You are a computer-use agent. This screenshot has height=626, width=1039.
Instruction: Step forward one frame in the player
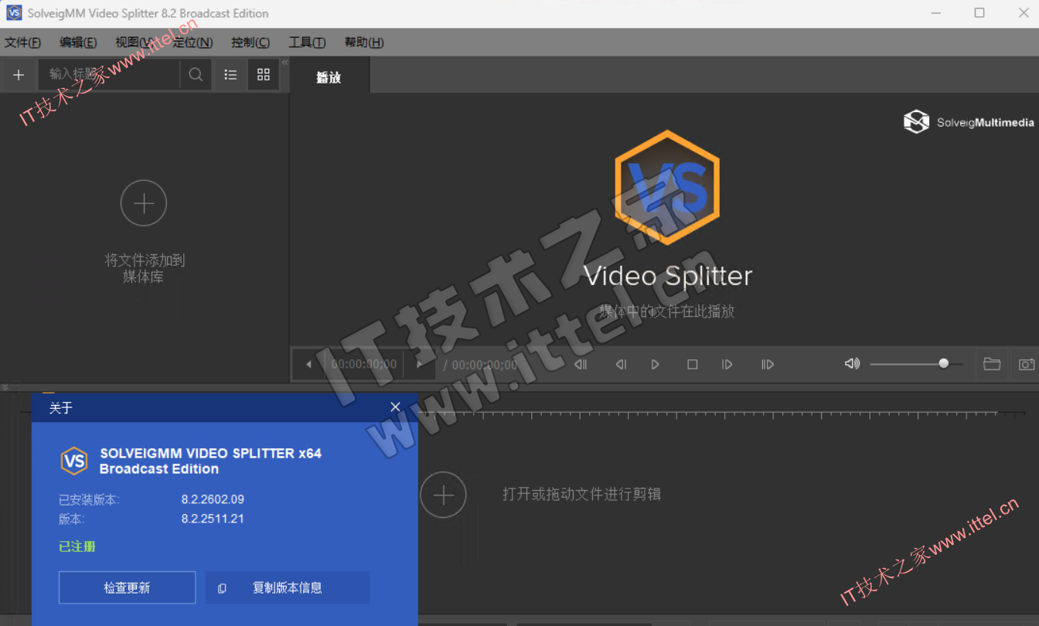pyautogui.click(x=727, y=364)
